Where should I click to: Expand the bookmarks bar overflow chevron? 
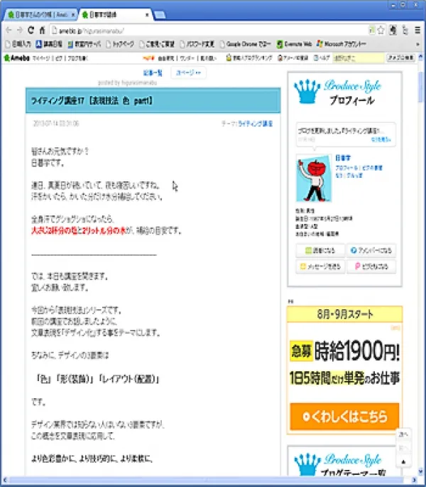click(417, 44)
